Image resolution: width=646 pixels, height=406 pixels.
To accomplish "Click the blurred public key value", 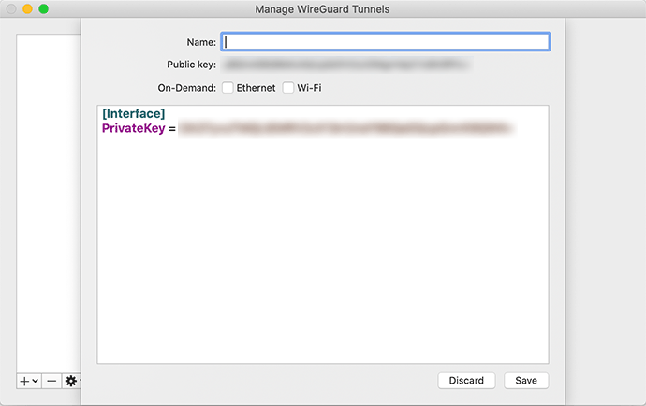I will (x=346, y=65).
